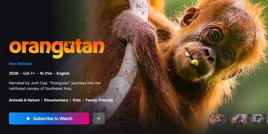Select the New Release label
Image resolution: width=268 pixels, height=134 pixels.
coord(20,64)
